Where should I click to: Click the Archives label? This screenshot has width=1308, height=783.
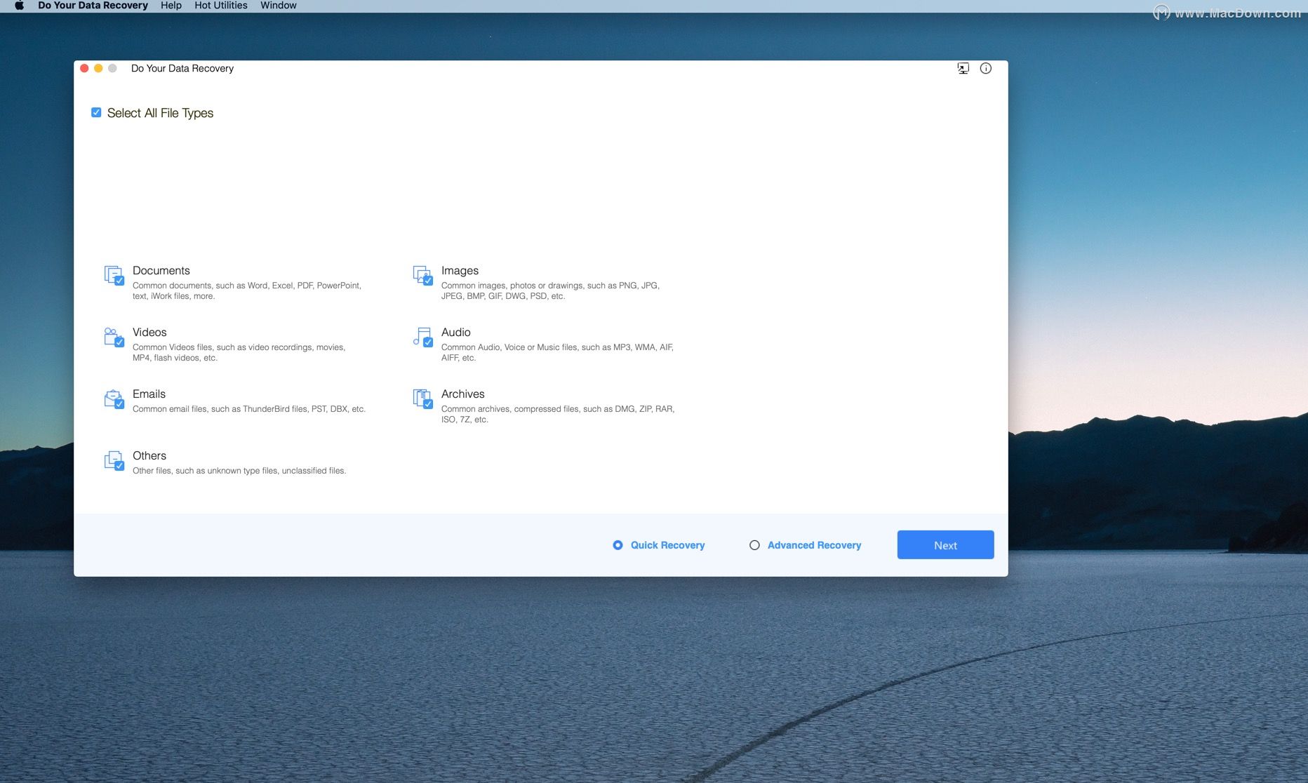click(463, 394)
